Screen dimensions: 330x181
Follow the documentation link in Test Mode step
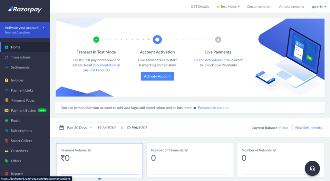tap(104, 65)
